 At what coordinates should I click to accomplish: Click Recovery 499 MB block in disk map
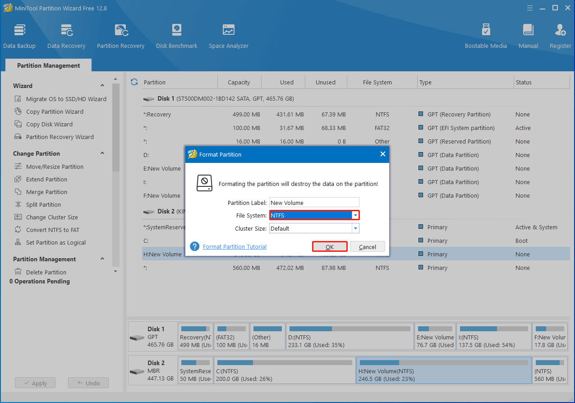coord(195,336)
